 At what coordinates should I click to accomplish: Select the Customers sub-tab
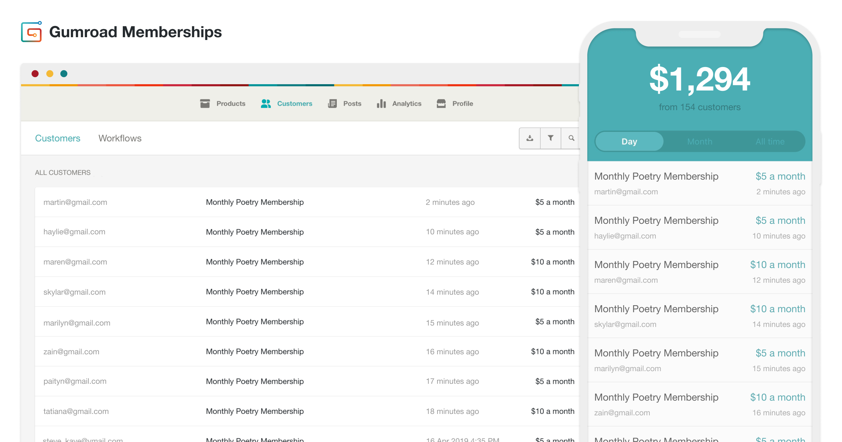point(58,138)
